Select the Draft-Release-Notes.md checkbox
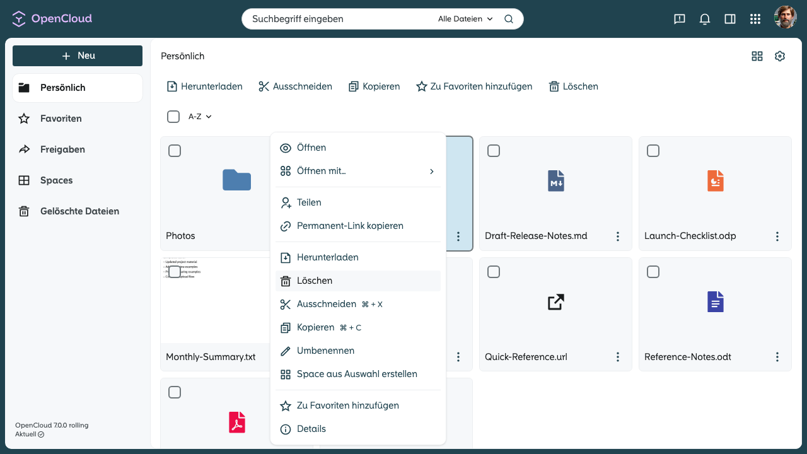This screenshot has width=807, height=454. coord(494,151)
